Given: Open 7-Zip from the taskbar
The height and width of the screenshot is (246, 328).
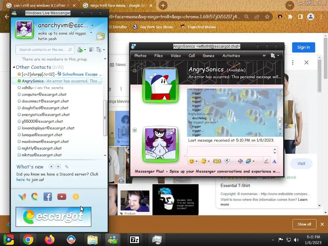Looking at the screenshot, I should tap(134, 240).
